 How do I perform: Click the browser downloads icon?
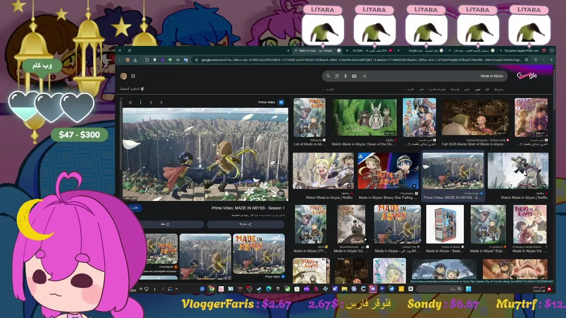135,60
